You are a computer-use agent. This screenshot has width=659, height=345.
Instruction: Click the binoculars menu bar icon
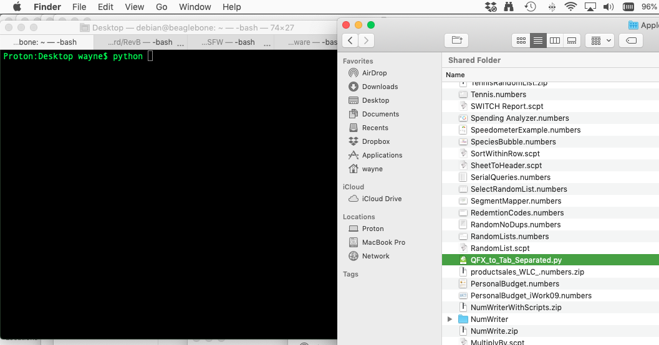click(x=509, y=7)
